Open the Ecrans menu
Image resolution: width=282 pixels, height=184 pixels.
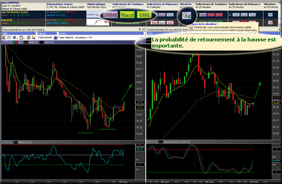[x=101, y=33]
